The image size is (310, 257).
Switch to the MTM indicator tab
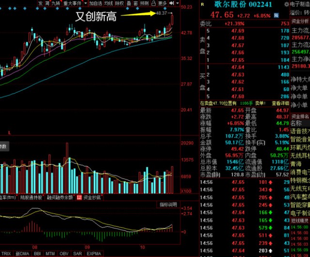pos(50,254)
